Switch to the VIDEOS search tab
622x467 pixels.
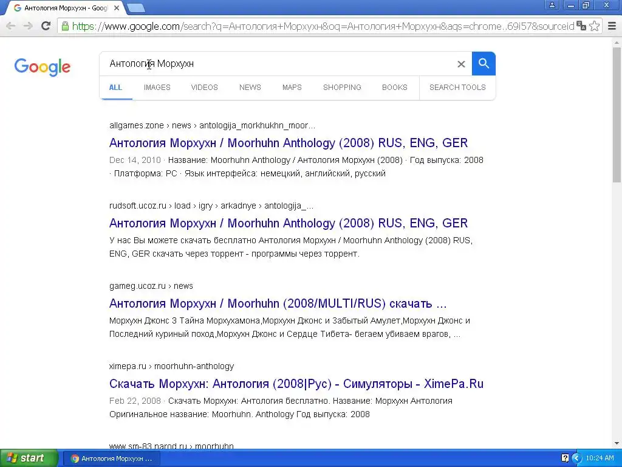[204, 88]
